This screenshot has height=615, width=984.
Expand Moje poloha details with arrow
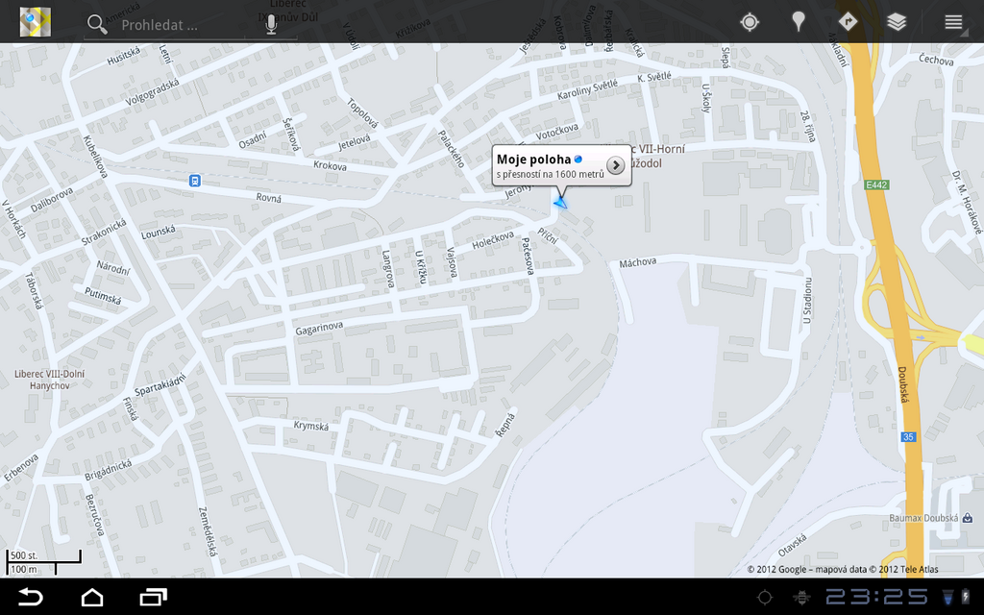point(616,165)
